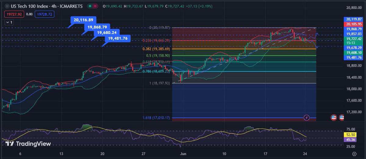Click the 19,678.29 price axis tag
This screenshot has height=159, width=366.
pyautogui.click(x=354, y=48)
